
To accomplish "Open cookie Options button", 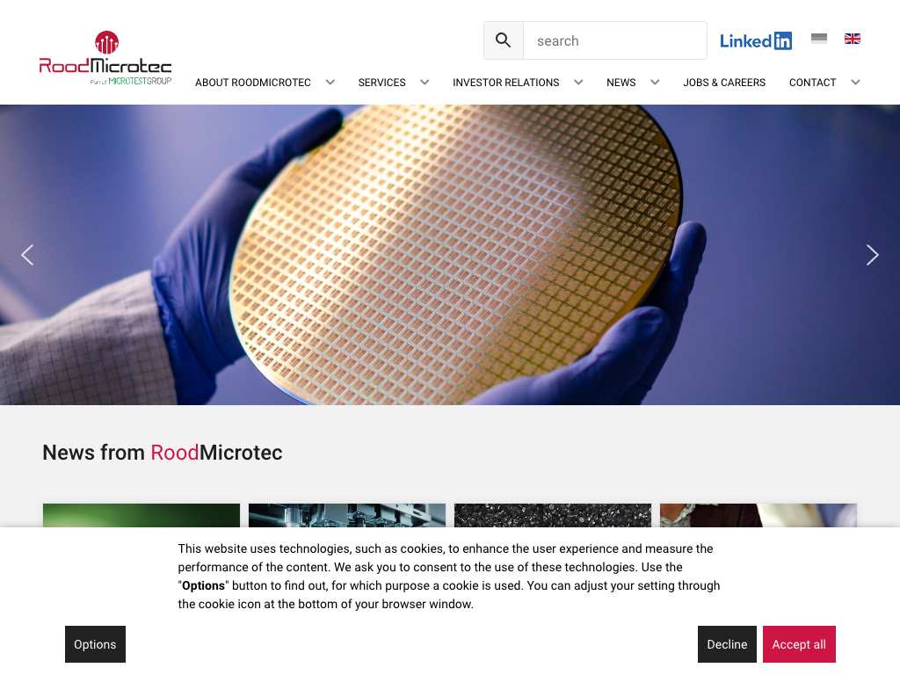I will click(x=95, y=644).
